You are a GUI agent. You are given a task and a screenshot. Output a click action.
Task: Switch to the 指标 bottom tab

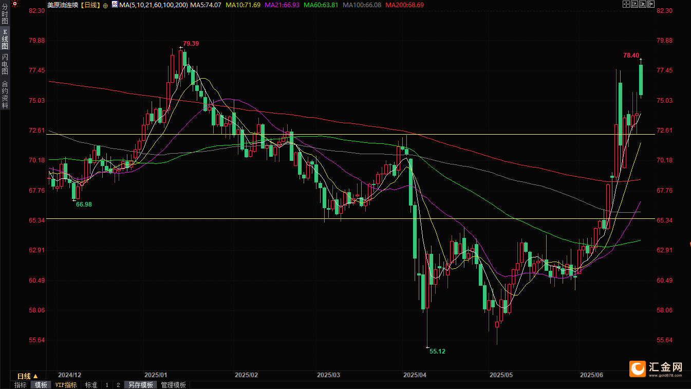[20, 385]
